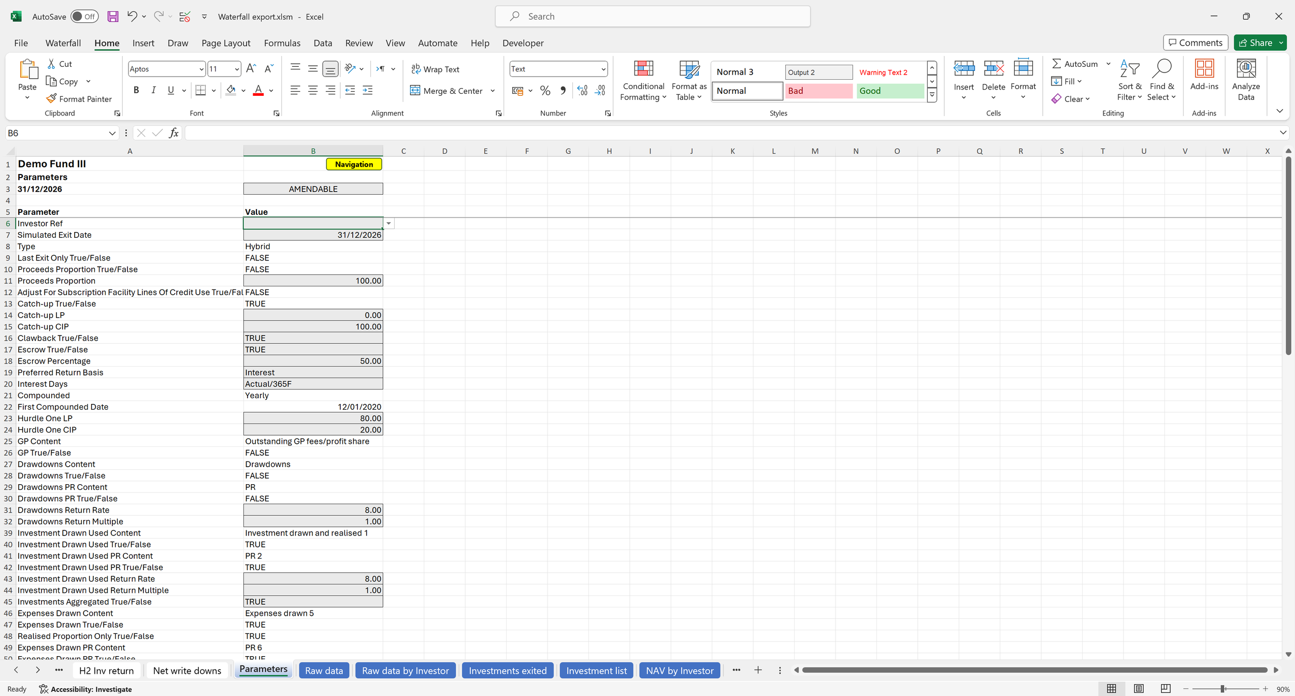The height and width of the screenshot is (696, 1295).
Task: Apply the Bad cell style swatch
Action: coord(818,91)
